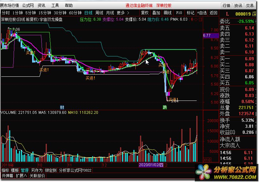Click the X10 volume scale indicator
Viewport: 259px width, 182px height.
pyautogui.click(x=207, y=159)
